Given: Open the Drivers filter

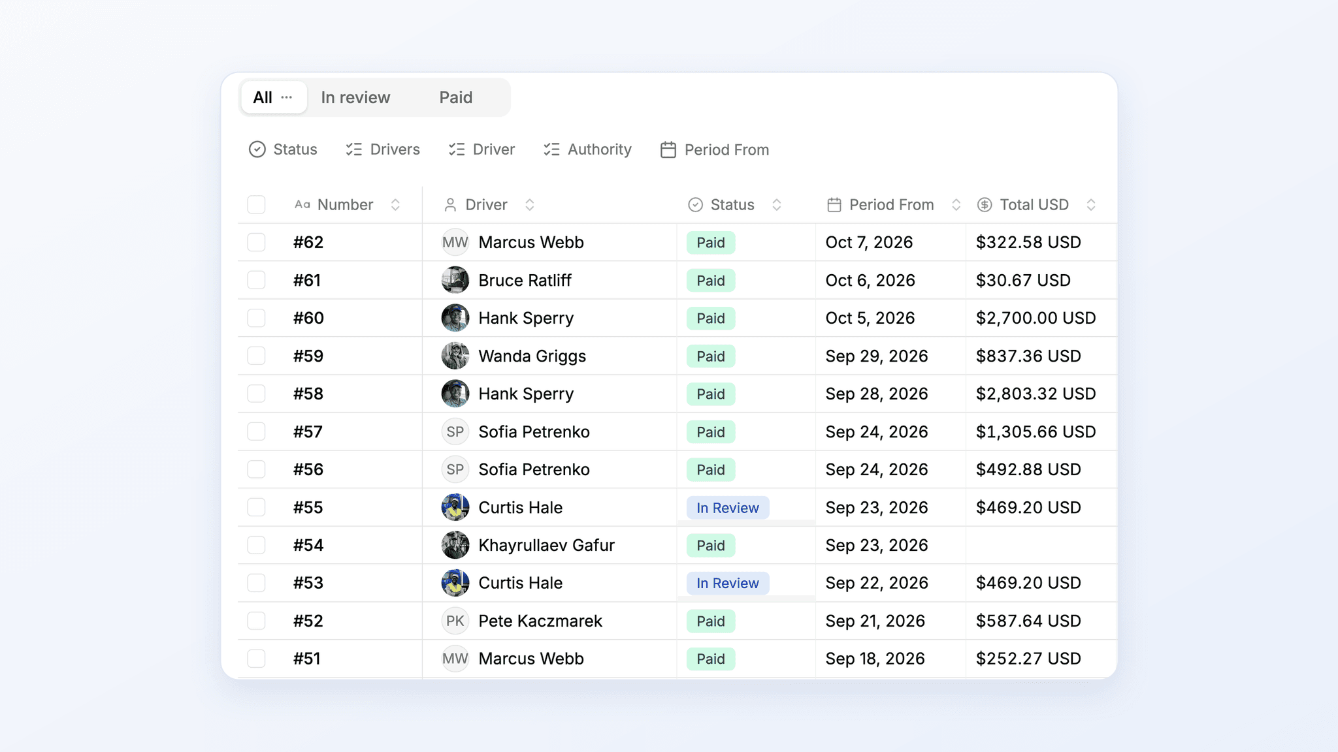Looking at the screenshot, I should [383, 149].
